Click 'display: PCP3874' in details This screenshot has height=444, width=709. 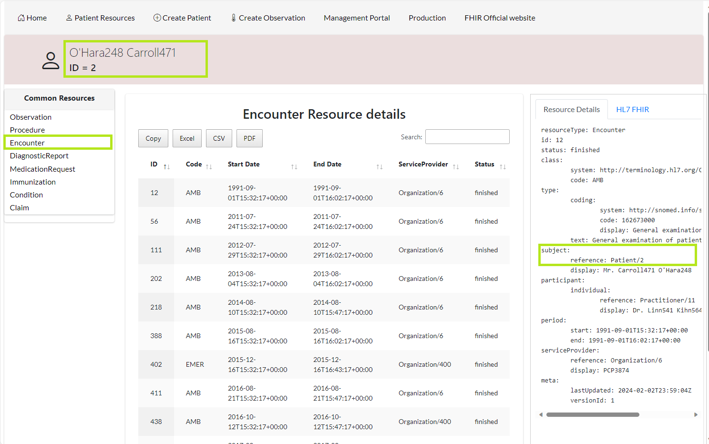[600, 370]
